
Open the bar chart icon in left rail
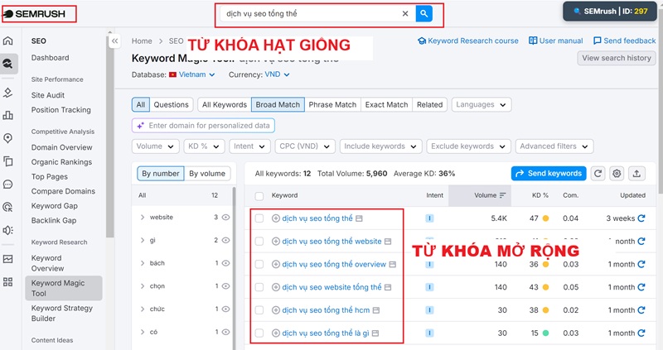pos(8,115)
